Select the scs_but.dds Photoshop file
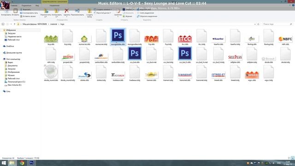The height and width of the screenshot is (166, 295). 135,55
